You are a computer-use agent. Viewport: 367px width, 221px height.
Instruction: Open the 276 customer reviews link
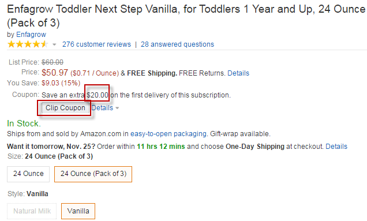(96, 44)
